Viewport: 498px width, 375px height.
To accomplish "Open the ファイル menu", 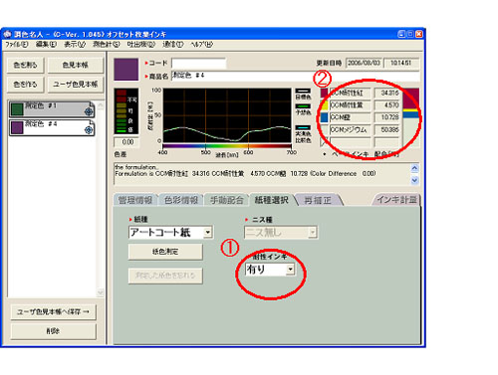I will coord(16,45).
